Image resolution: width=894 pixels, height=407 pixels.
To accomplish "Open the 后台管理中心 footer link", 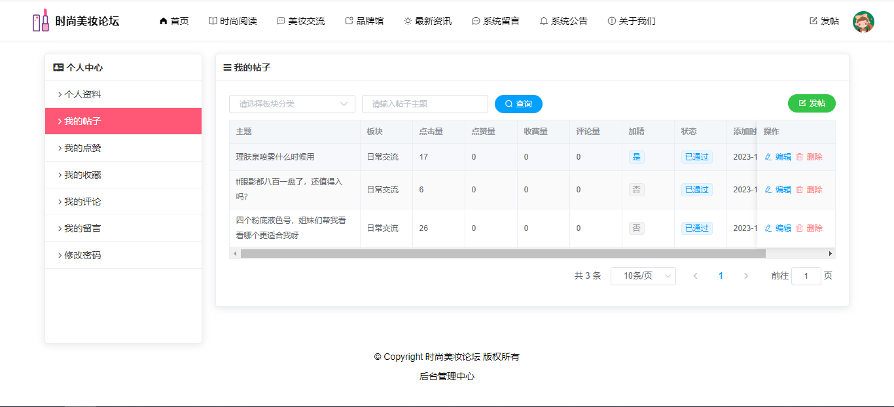I will coord(447,376).
